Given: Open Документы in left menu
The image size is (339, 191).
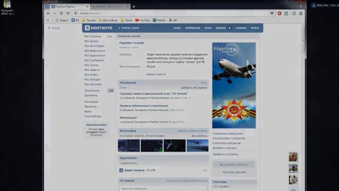Looking at the screenshot, I should [91, 95].
